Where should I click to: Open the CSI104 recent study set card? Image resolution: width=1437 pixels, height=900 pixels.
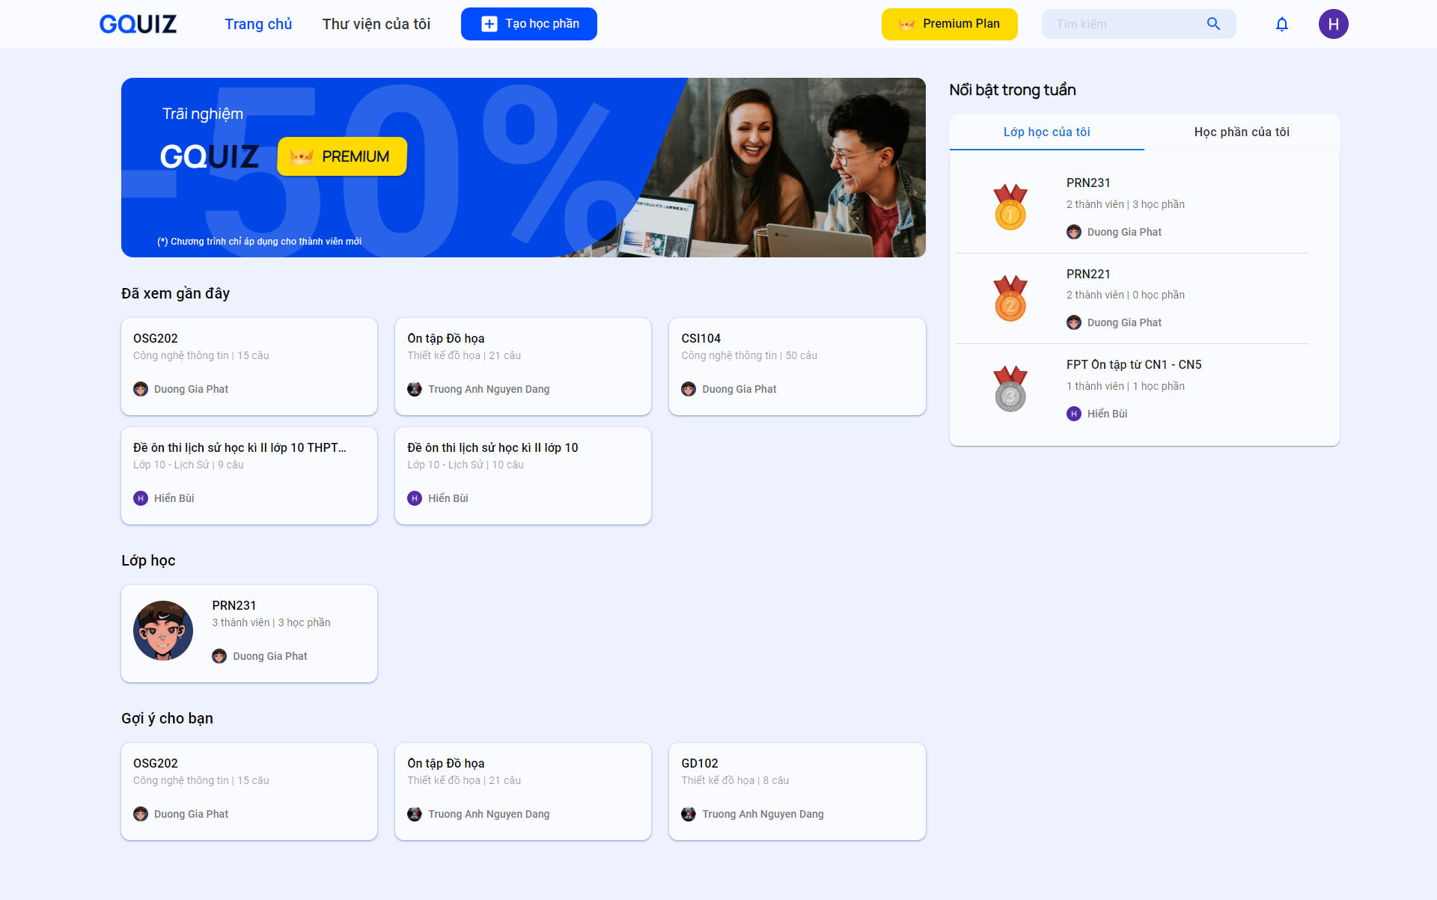pos(796,366)
